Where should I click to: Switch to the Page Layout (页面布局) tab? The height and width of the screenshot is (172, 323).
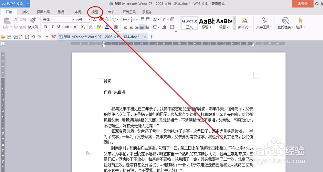[43, 12]
